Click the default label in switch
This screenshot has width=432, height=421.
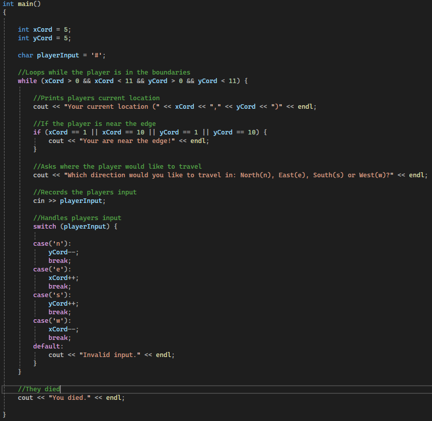pos(48,346)
